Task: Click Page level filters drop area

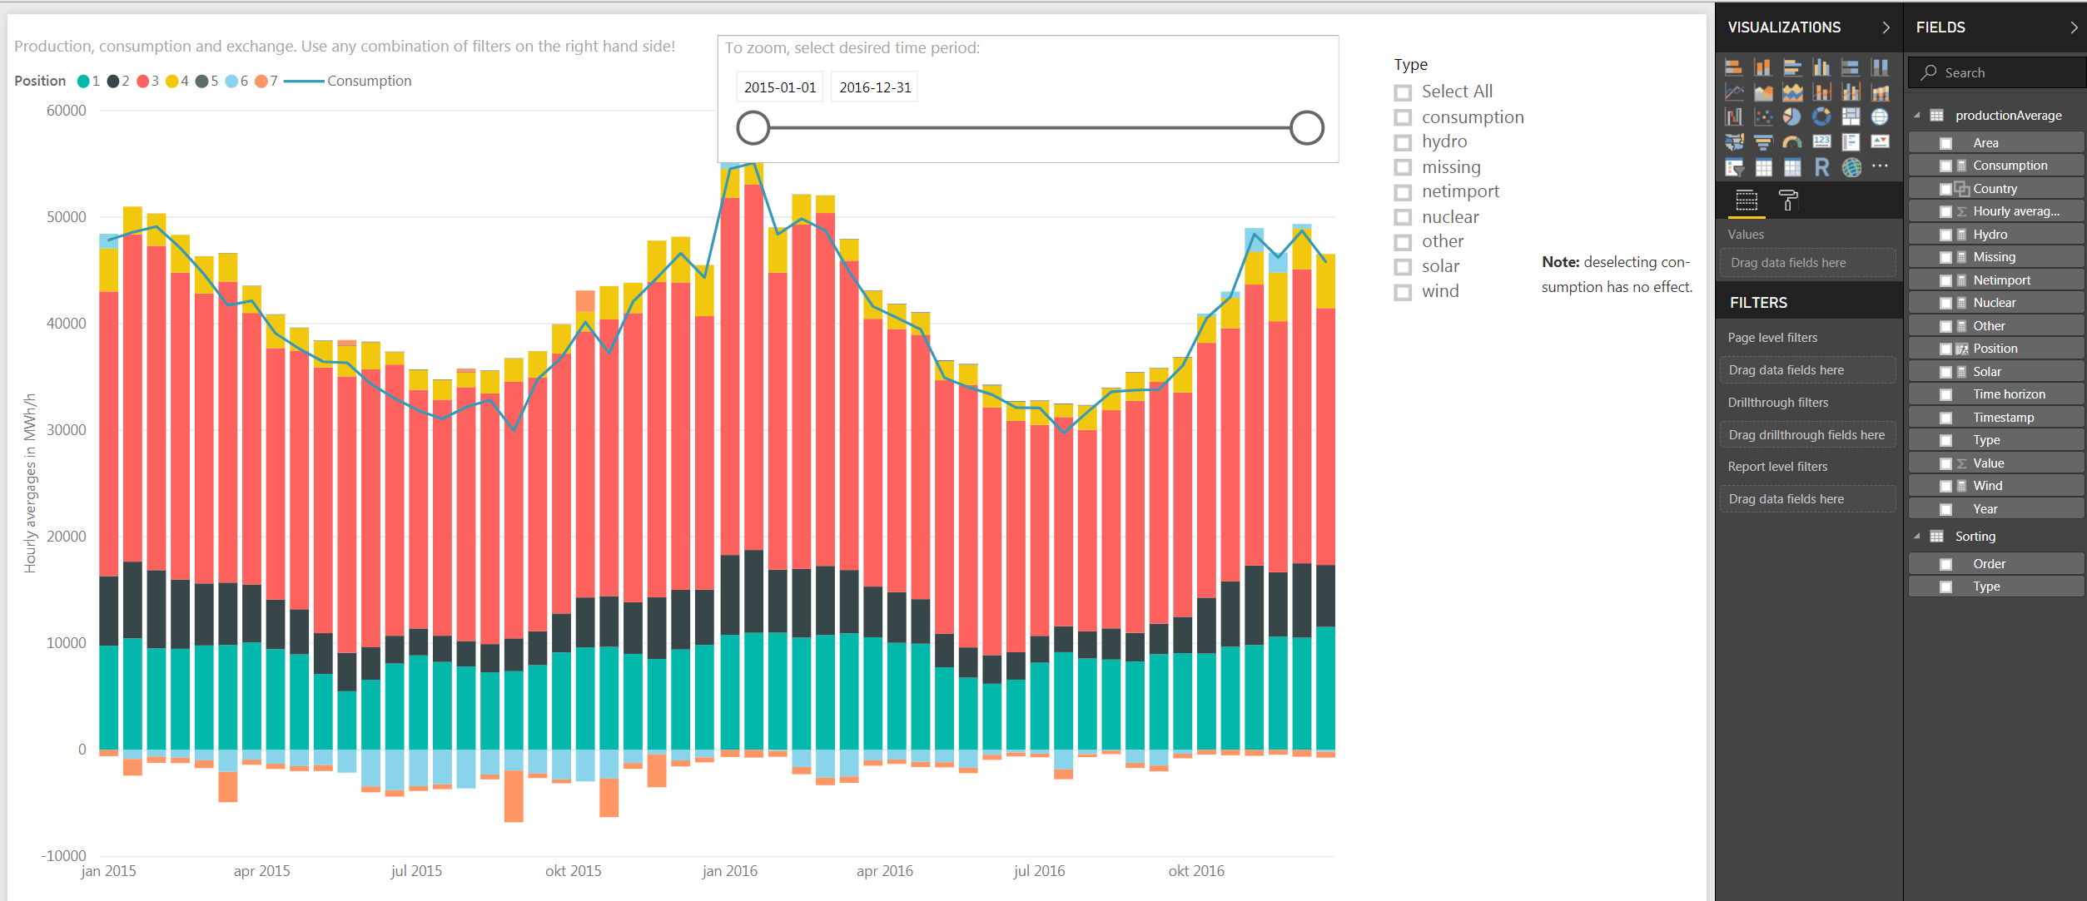Action: (1807, 370)
